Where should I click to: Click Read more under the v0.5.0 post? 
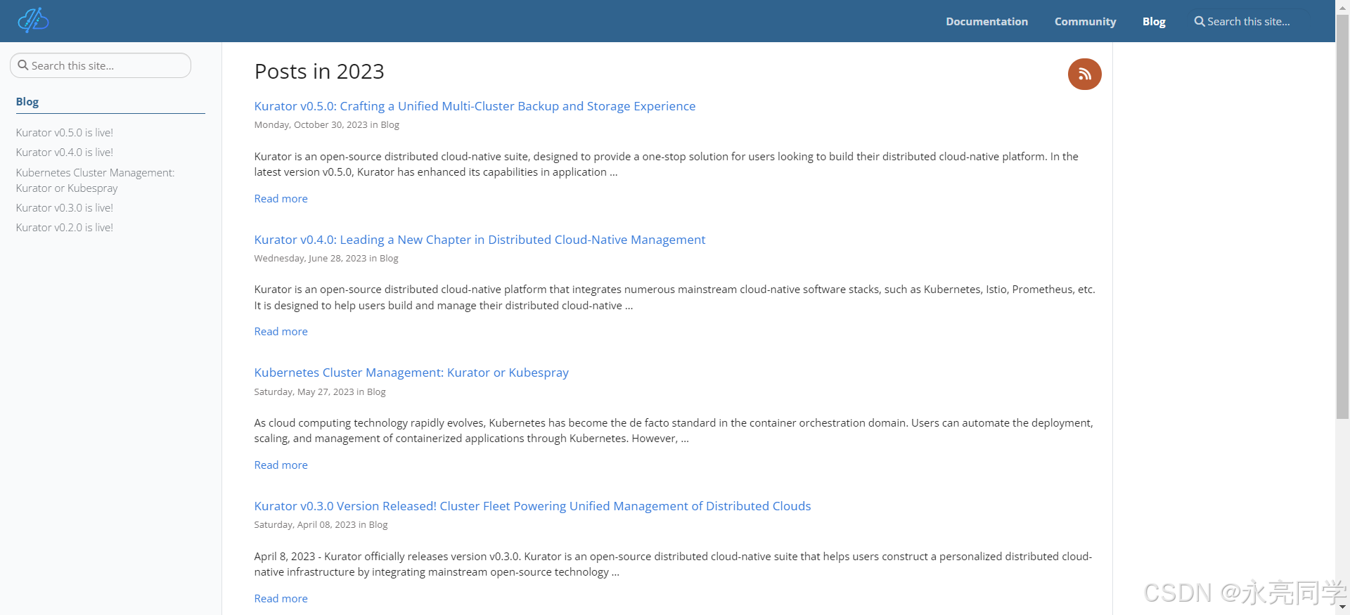click(281, 198)
